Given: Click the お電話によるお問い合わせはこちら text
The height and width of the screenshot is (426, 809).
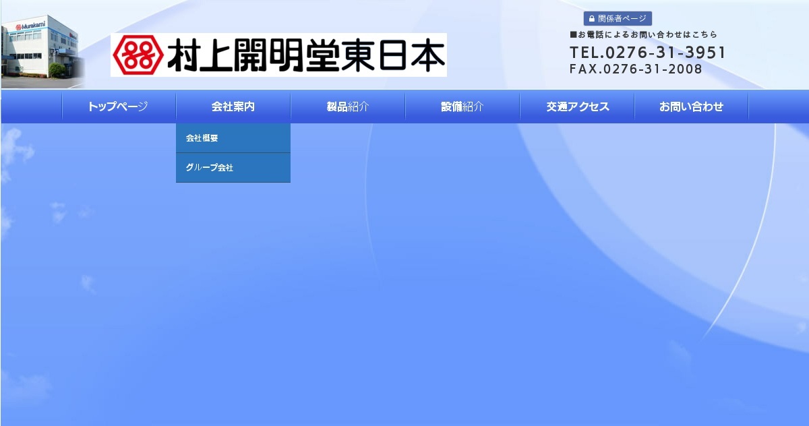Looking at the screenshot, I should click(x=644, y=34).
